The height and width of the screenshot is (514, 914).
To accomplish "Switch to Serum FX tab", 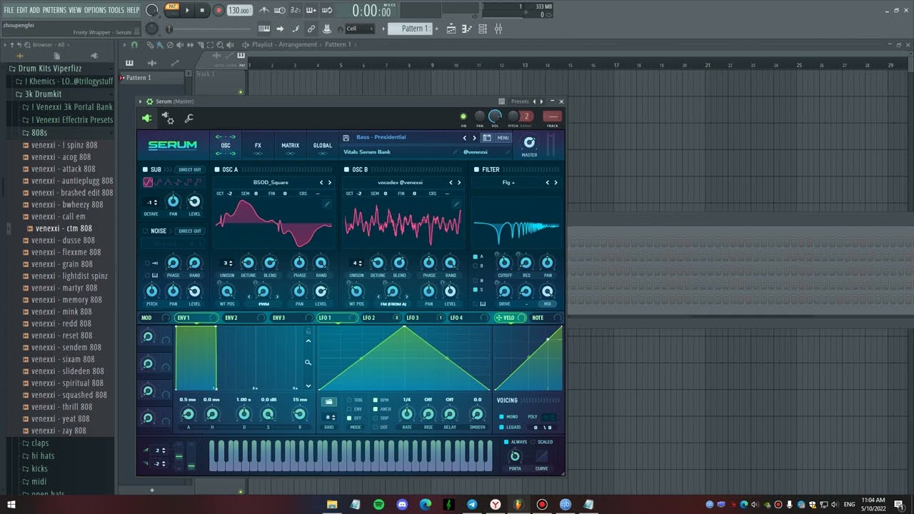I will tap(258, 146).
